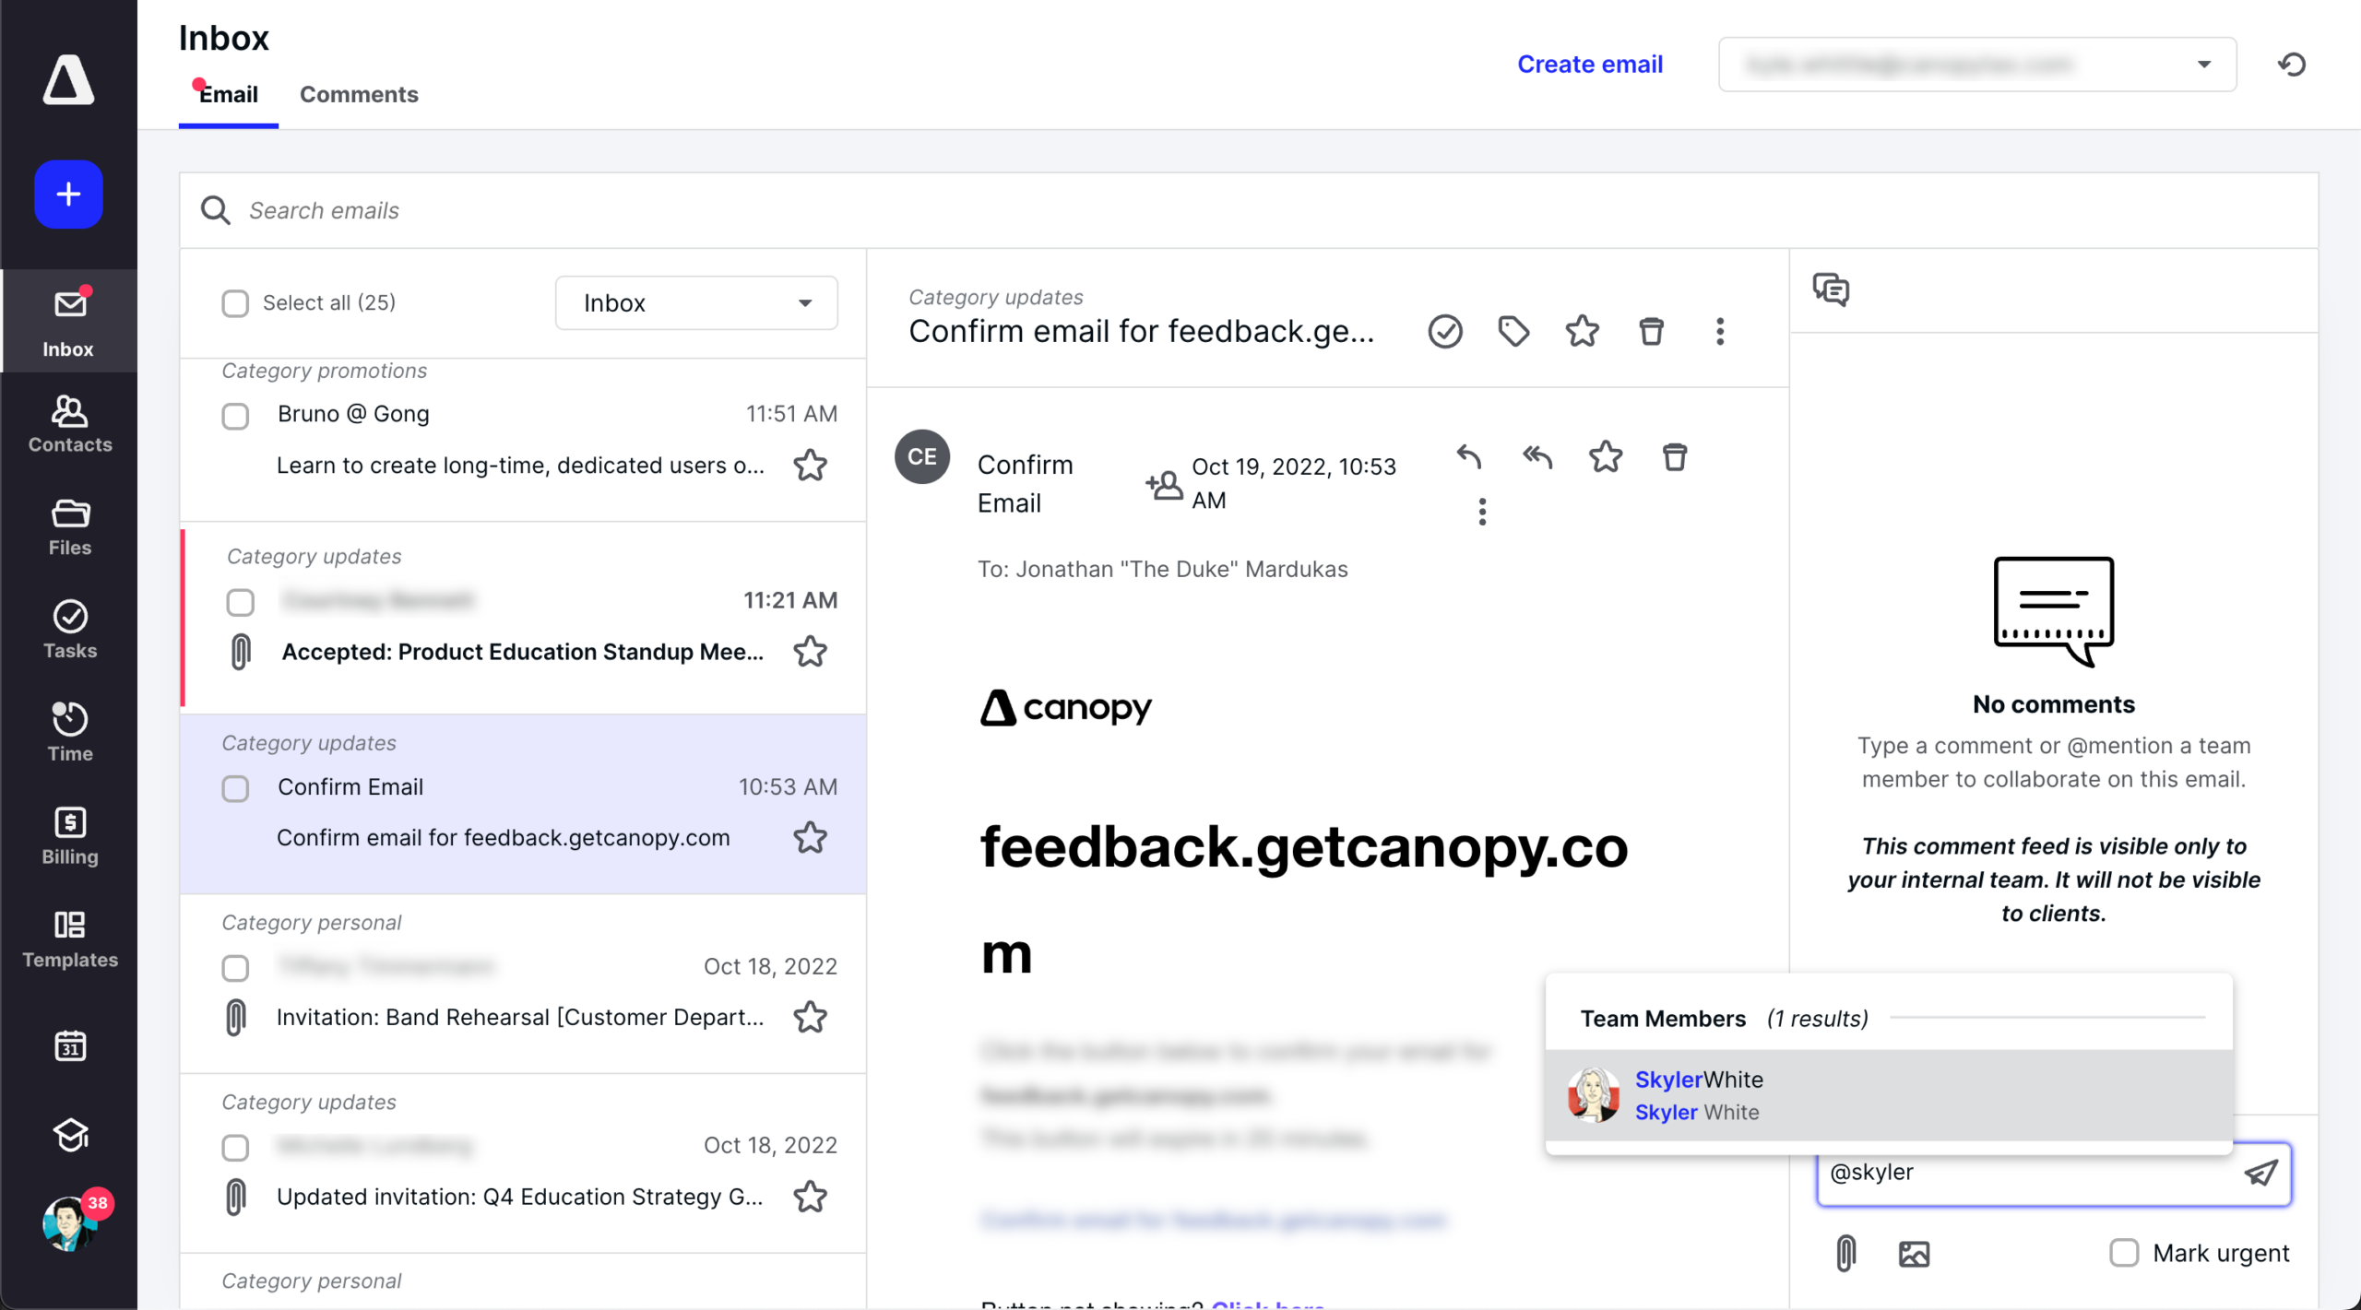Image resolution: width=2361 pixels, height=1310 pixels.
Task: Click the Create email link
Action: click(x=1589, y=65)
